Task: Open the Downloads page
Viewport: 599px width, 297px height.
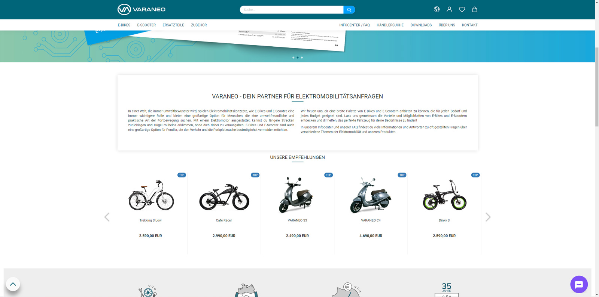Action: [421, 25]
